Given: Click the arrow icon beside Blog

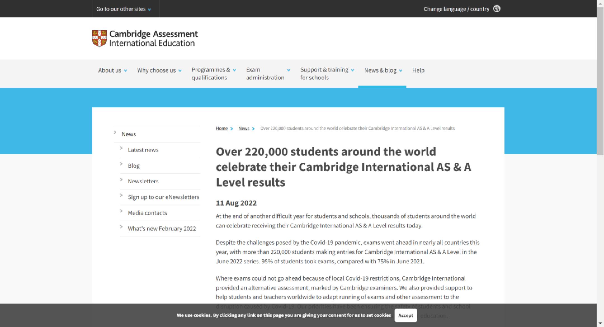Looking at the screenshot, I should (x=121, y=164).
